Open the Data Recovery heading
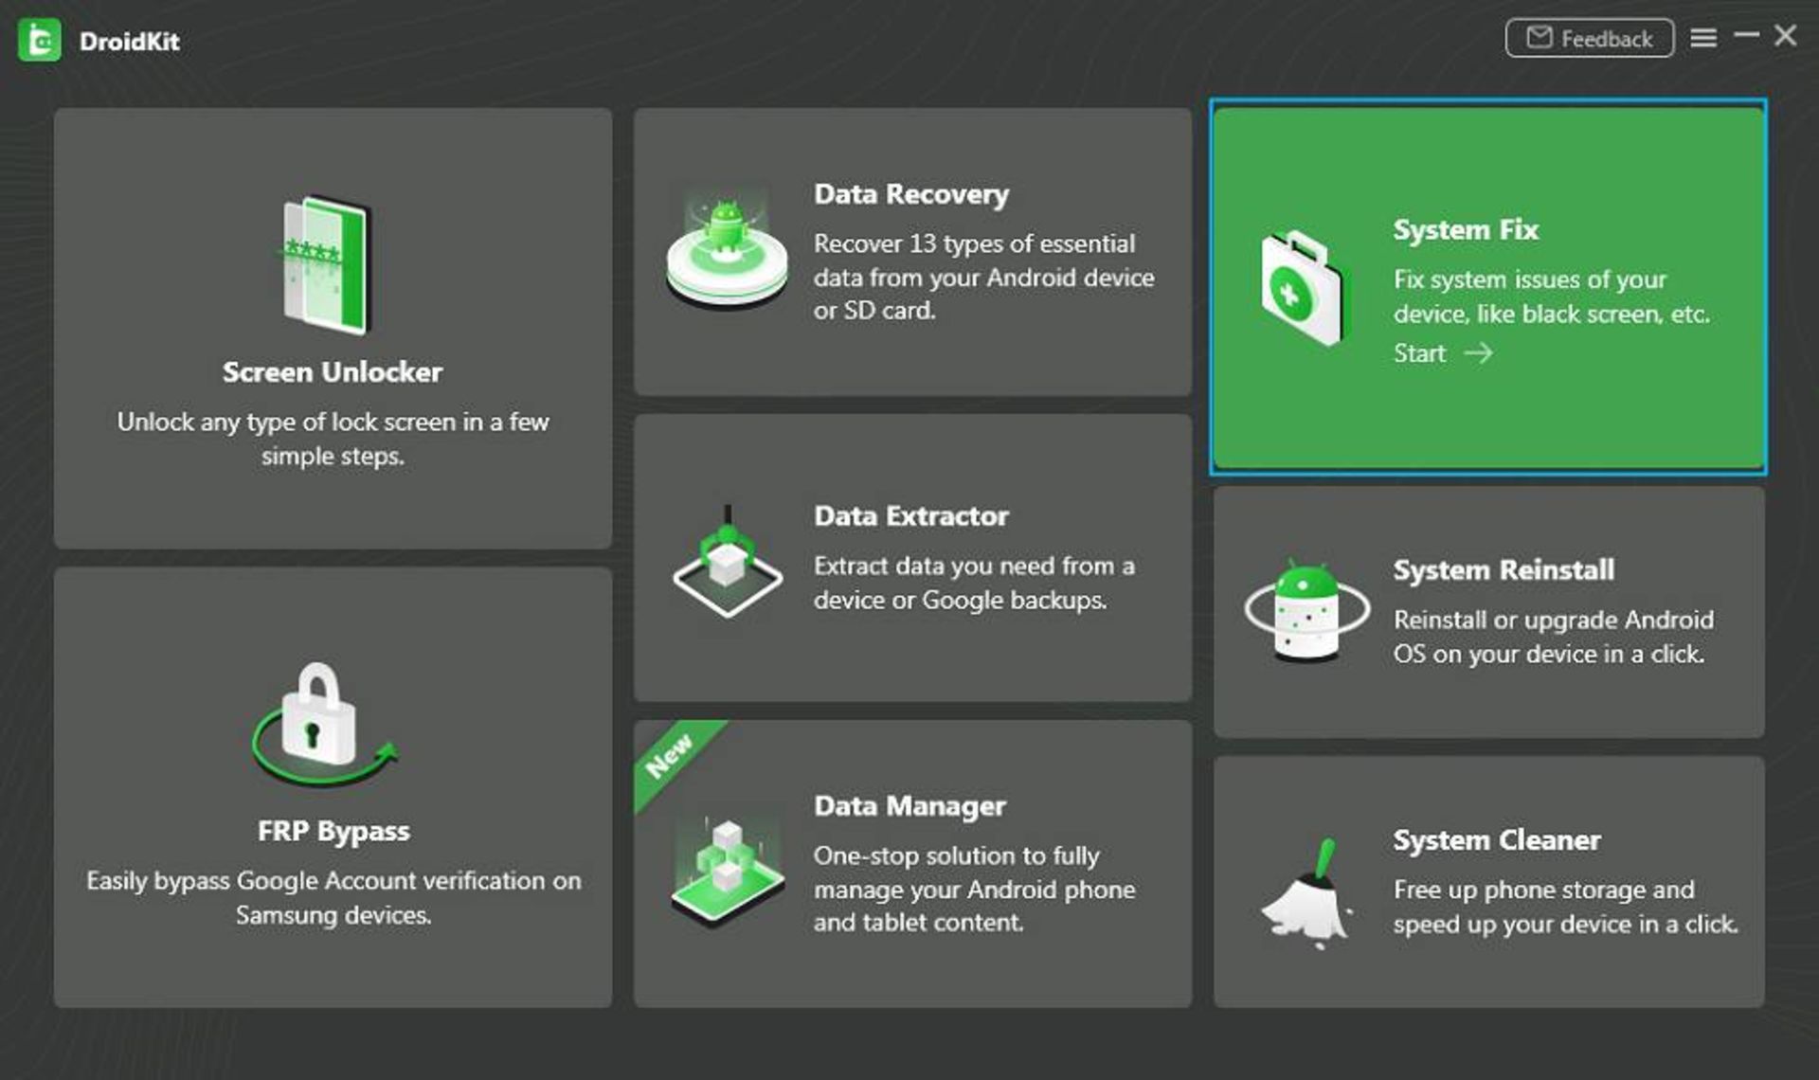Screen dimensions: 1819x1080 (x=911, y=194)
